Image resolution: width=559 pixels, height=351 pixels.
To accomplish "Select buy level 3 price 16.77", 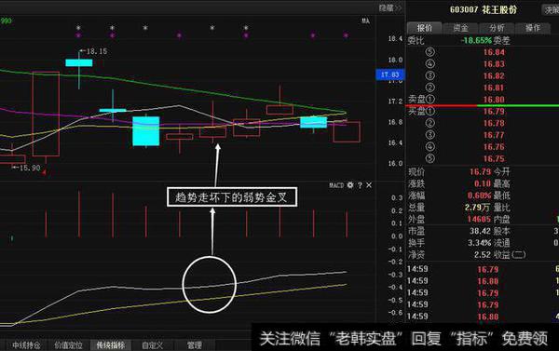I will pyautogui.click(x=494, y=135).
